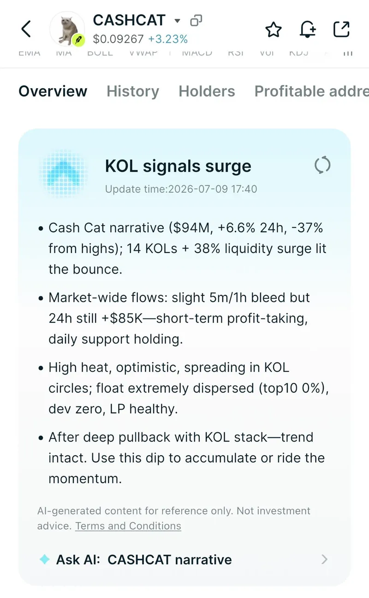Expand Ask AI row chevron
The width and height of the screenshot is (369, 598).
pos(324,560)
